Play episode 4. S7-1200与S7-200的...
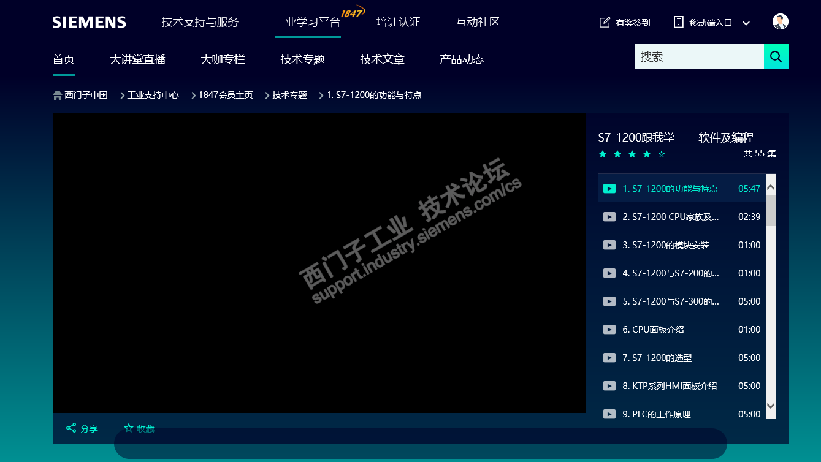The height and width of the screenshot is (462, 821). click(x=671, y=273)
